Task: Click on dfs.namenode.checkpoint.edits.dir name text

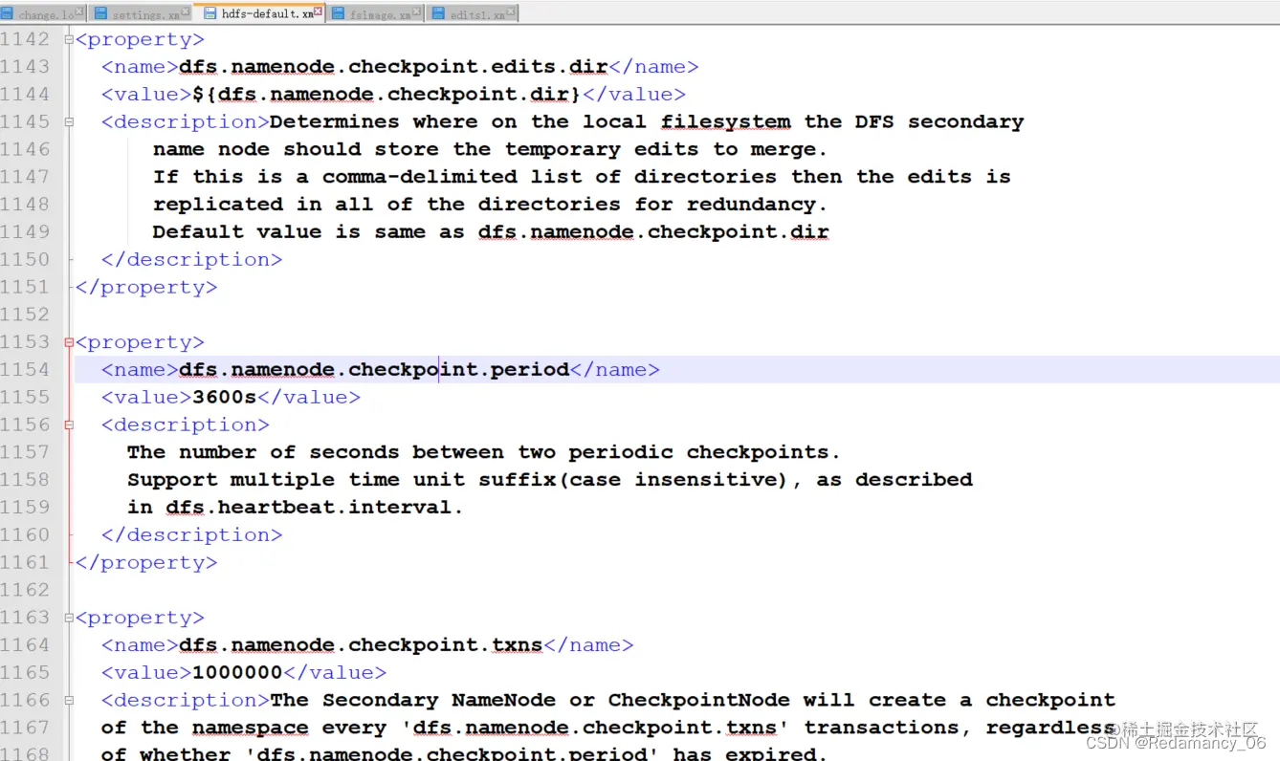Action: [x=393, y=67]
